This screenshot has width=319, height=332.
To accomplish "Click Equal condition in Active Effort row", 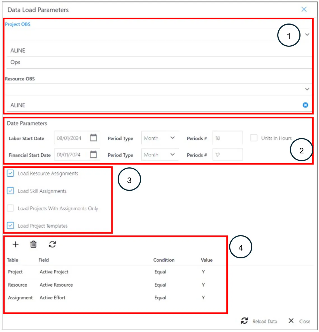I will [x=160, y=298].
